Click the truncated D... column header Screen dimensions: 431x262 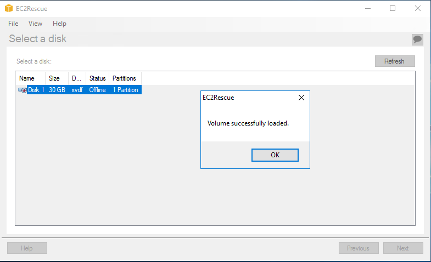[x=77, y=78]
